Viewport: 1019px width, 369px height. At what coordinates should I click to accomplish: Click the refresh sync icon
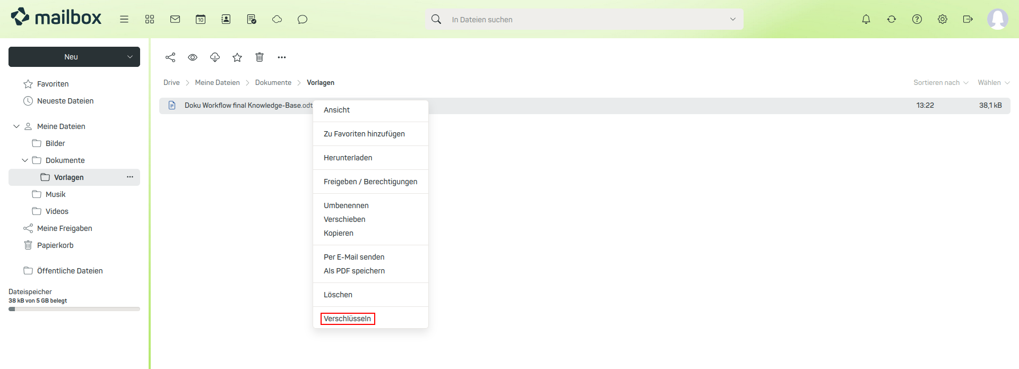coord(892,19)
